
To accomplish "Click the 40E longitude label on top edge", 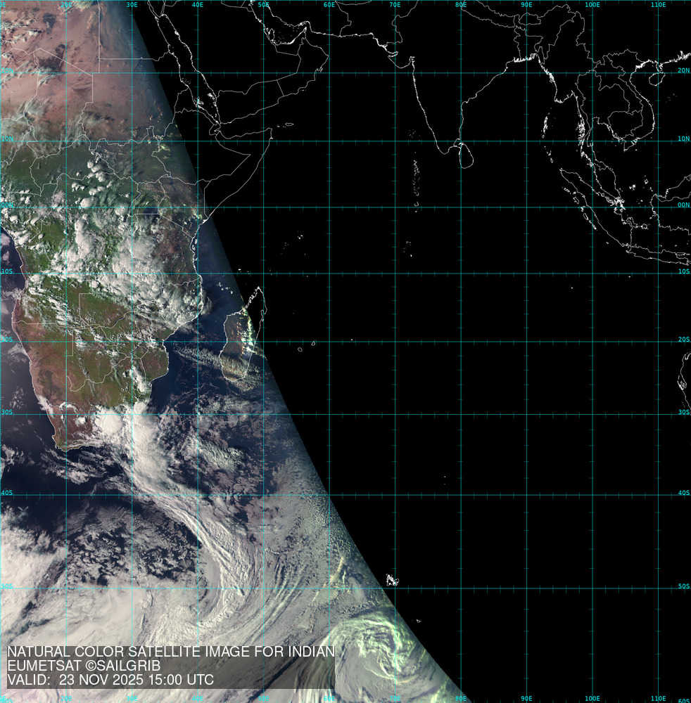I will [x=197, y=5].
